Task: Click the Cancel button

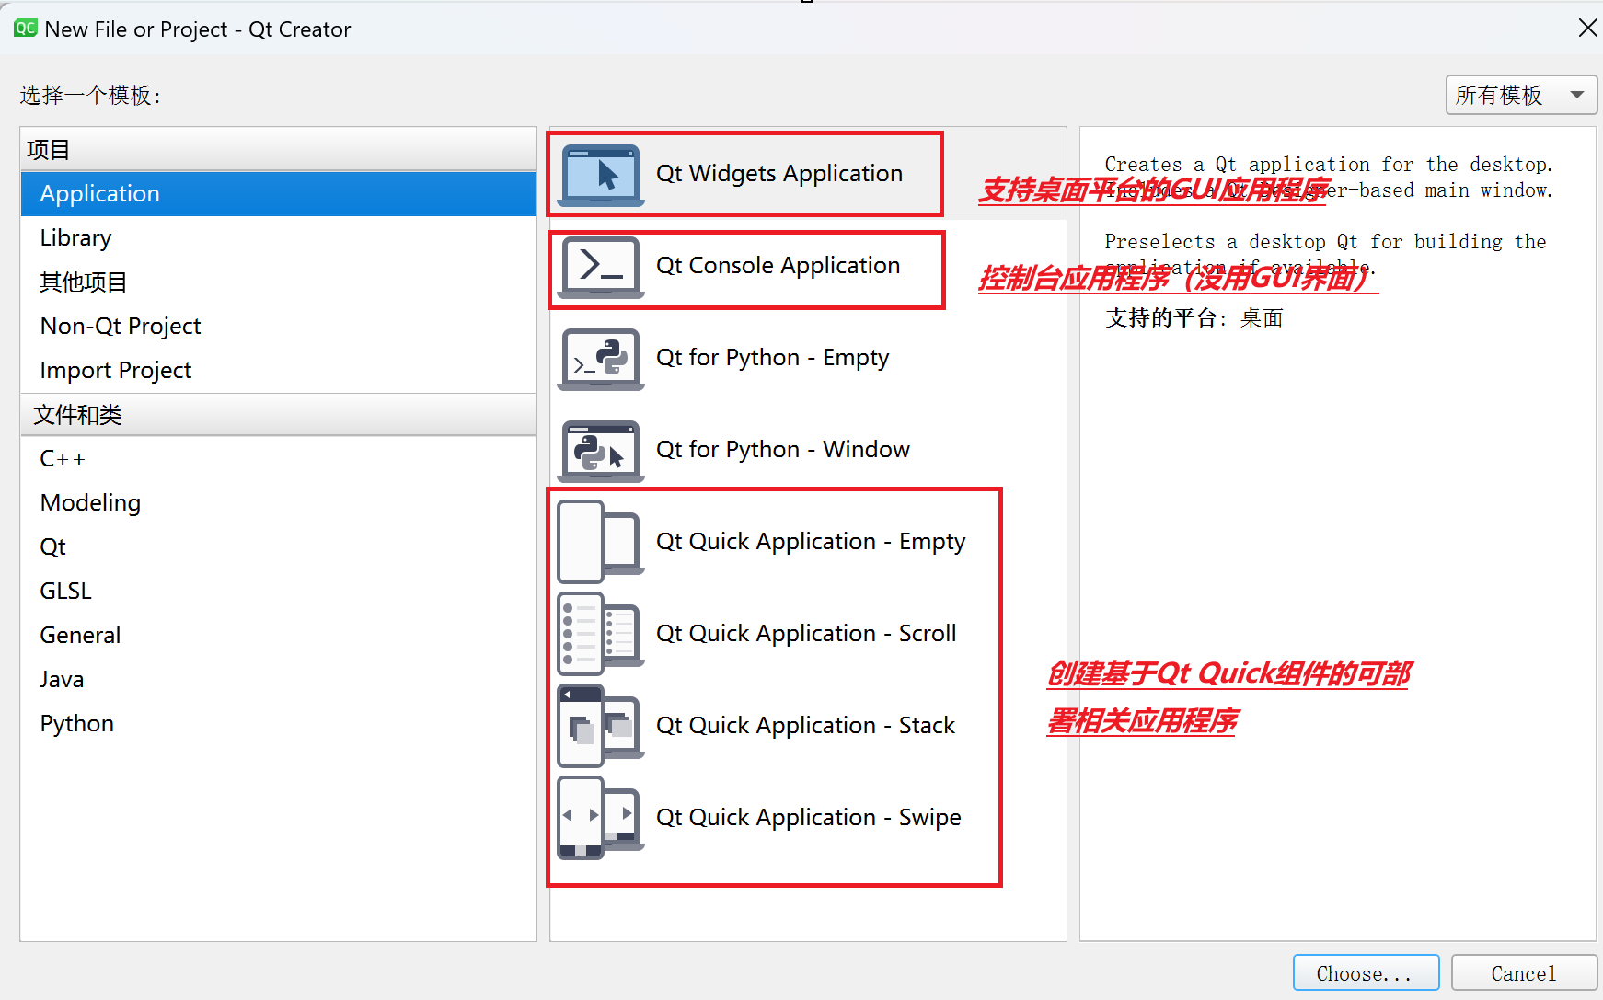Action: pos(1524,973)
